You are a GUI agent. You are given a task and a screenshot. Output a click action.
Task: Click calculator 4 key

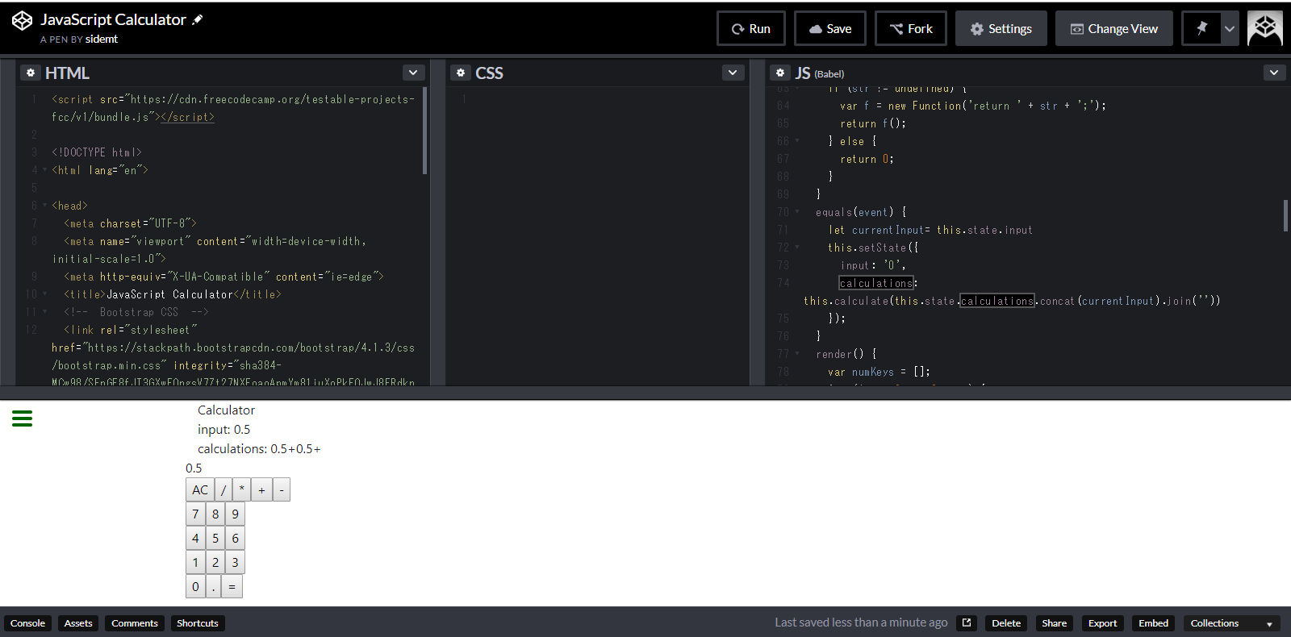tap(195, 538)
